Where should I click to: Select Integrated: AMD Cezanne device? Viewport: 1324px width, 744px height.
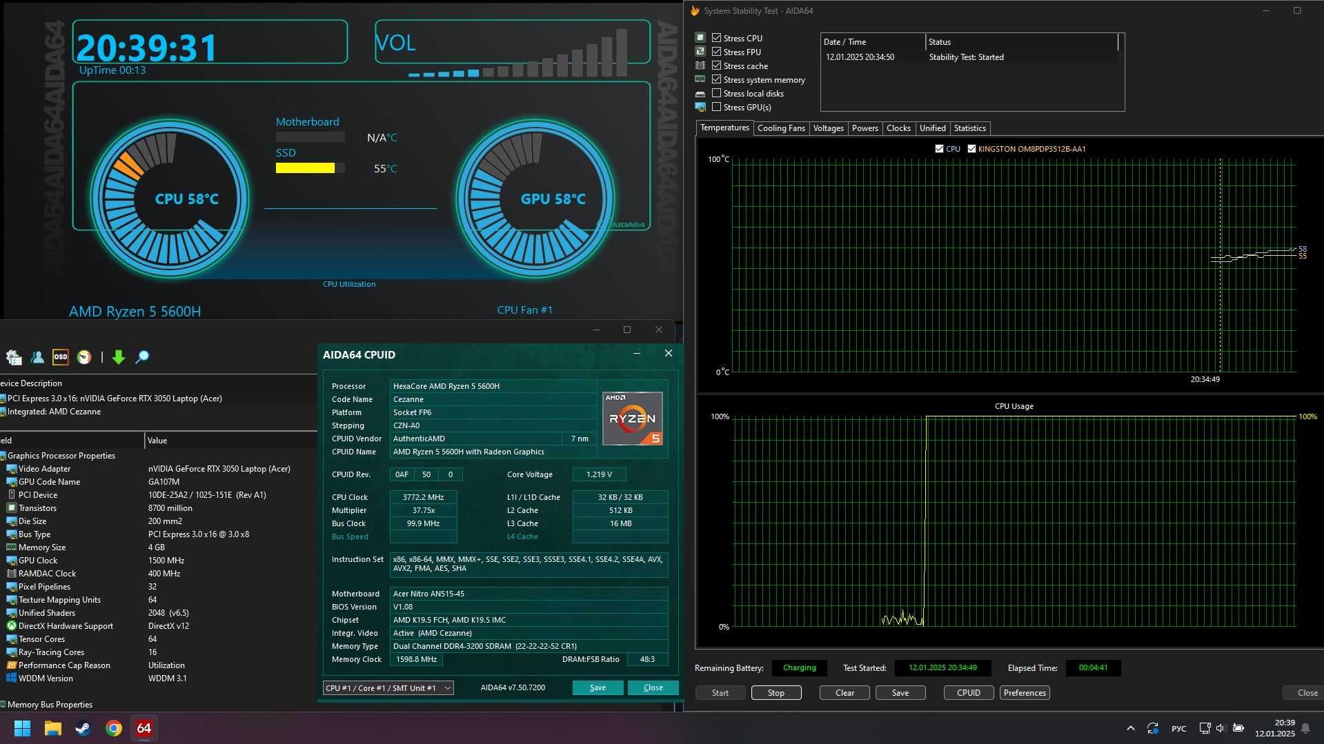point(54,412)
